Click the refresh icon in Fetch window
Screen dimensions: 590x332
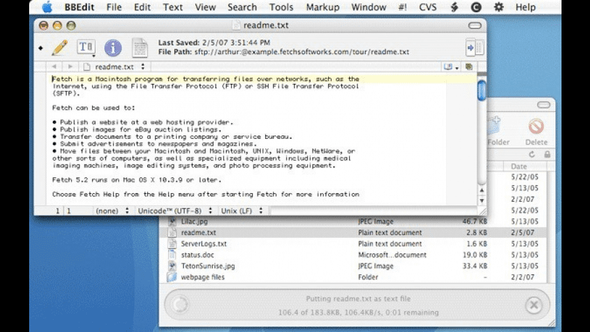[x=532, y=154]
